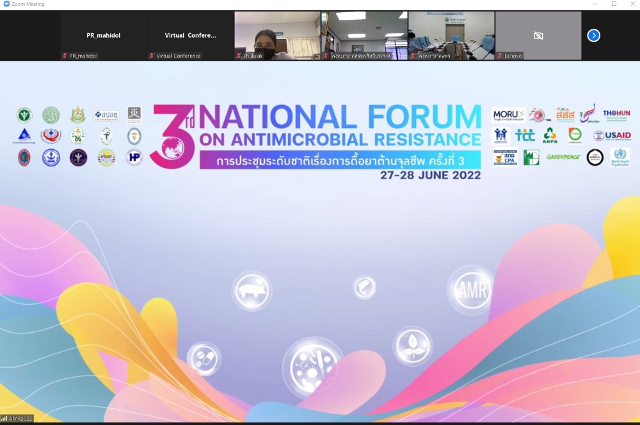Viewport: 640px width, 425px height.
Task: Select chulalak's video thumbnail
Action: point(277,36)
